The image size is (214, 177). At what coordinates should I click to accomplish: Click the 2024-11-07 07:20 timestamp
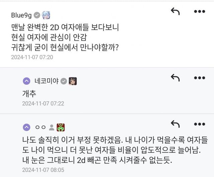pyautogui.click(x=32, y=57)
